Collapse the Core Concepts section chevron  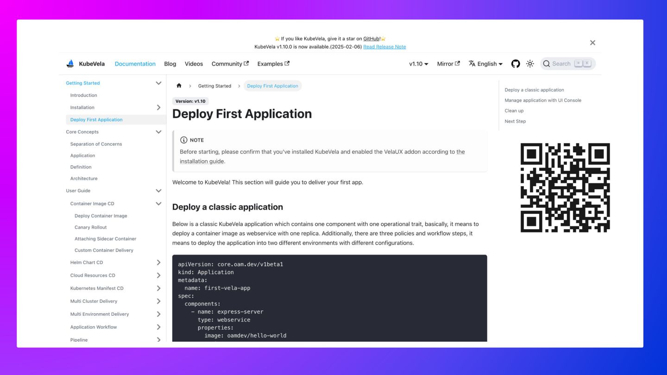click(158, 132)
